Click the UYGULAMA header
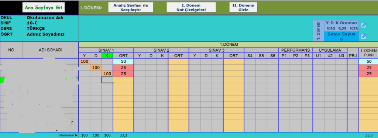378x138 pixels. tap(330, 50)
